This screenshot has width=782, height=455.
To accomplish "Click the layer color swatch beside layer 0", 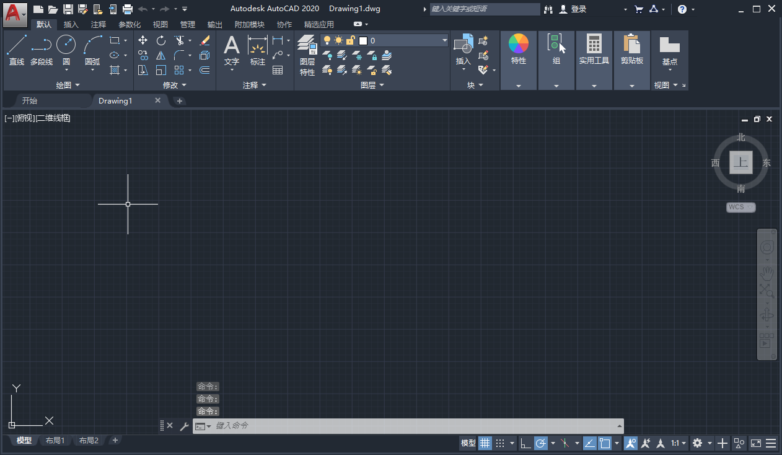I will (x=363, y=40).
